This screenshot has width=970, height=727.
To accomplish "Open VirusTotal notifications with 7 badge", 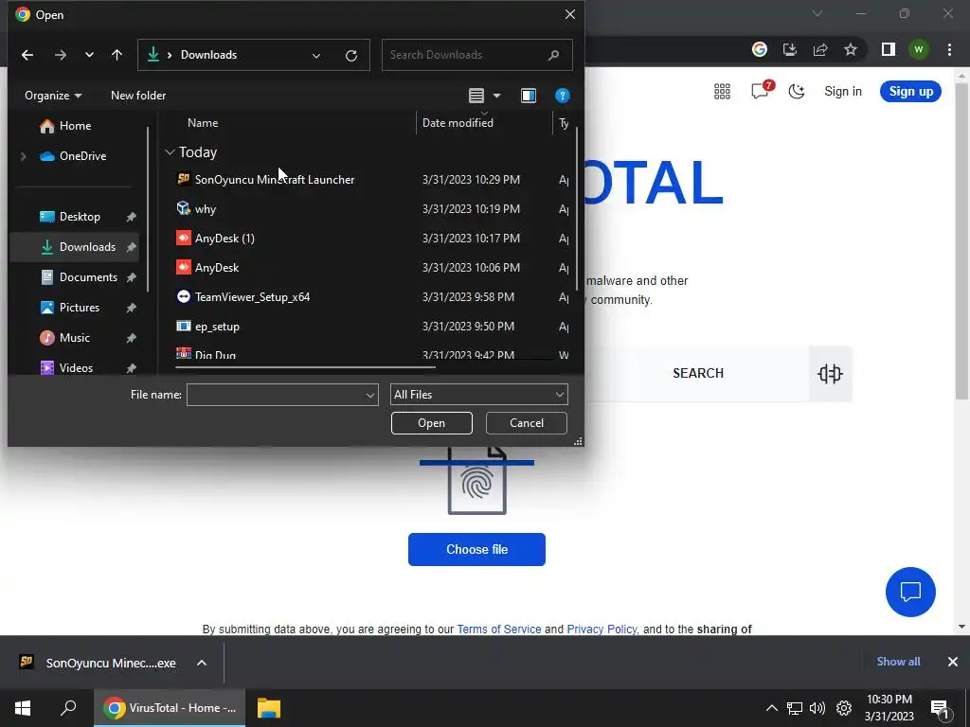I will [x=761, y=91].
